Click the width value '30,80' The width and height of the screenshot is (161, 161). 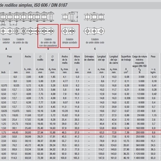[x=28, y=132]
